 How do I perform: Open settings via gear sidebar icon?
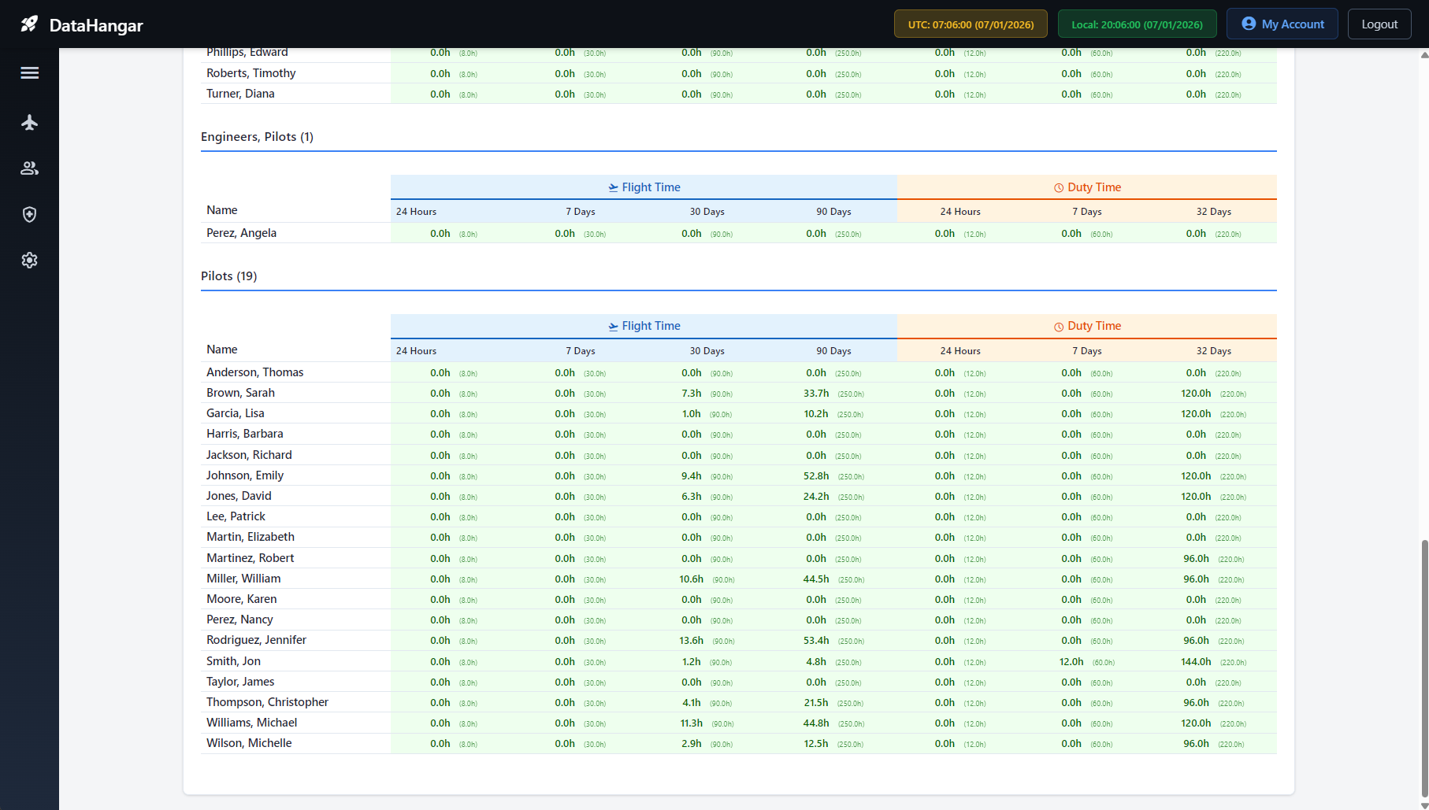tap(30, 261)
